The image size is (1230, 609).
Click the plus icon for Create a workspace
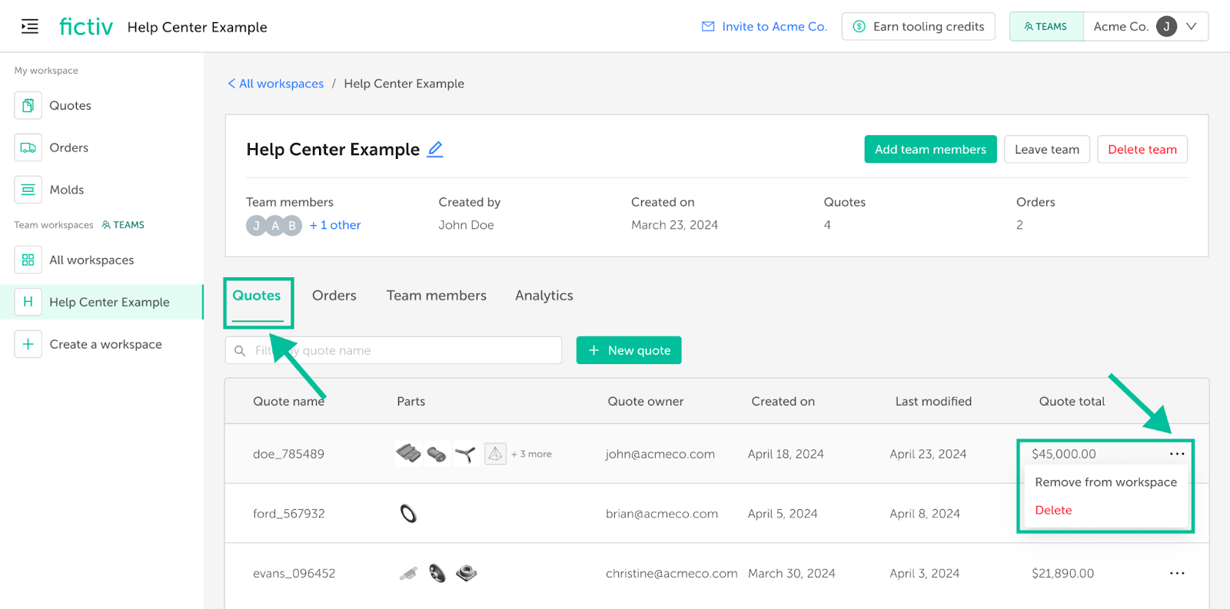click(28, 344)
